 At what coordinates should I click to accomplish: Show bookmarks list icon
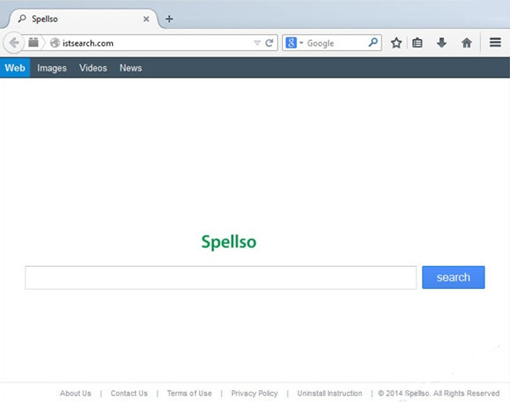(417, 42)
